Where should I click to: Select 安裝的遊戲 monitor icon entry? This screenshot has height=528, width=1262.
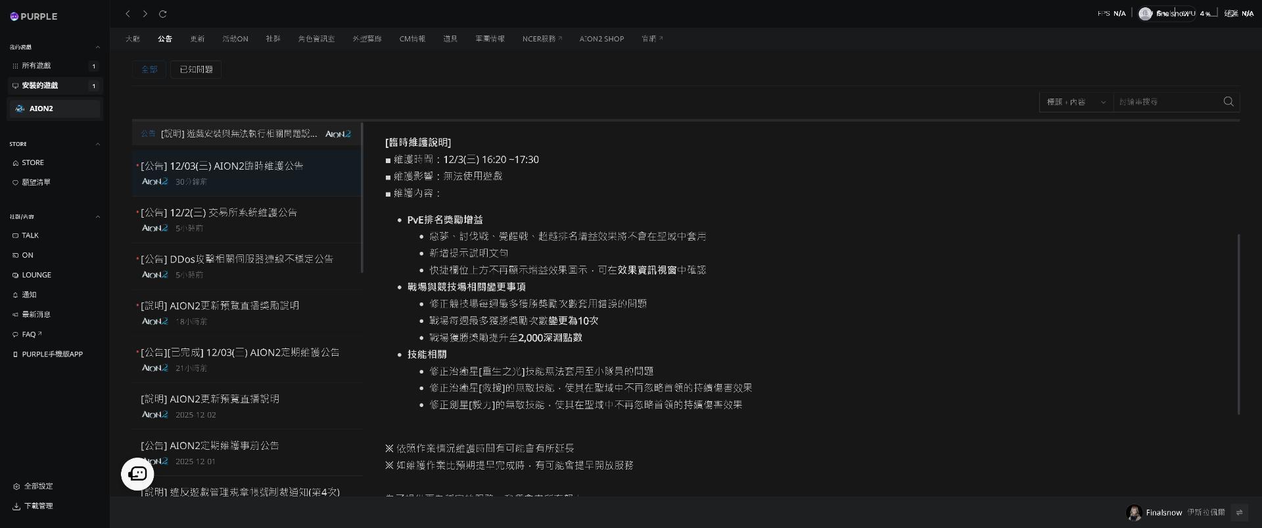(x=55, y=85)
